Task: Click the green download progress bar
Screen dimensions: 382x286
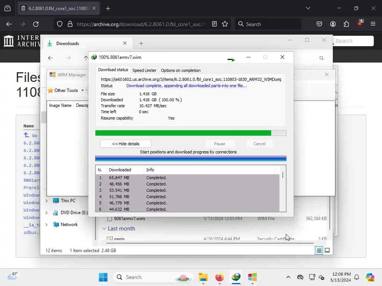Action: point(191,133)
